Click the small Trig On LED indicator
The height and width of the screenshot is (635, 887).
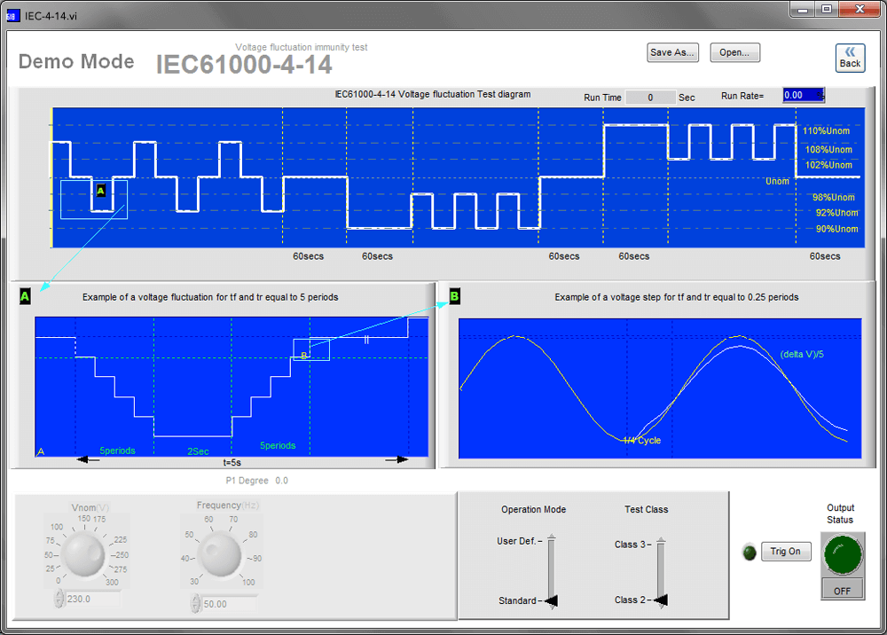[x=749, y=553]
